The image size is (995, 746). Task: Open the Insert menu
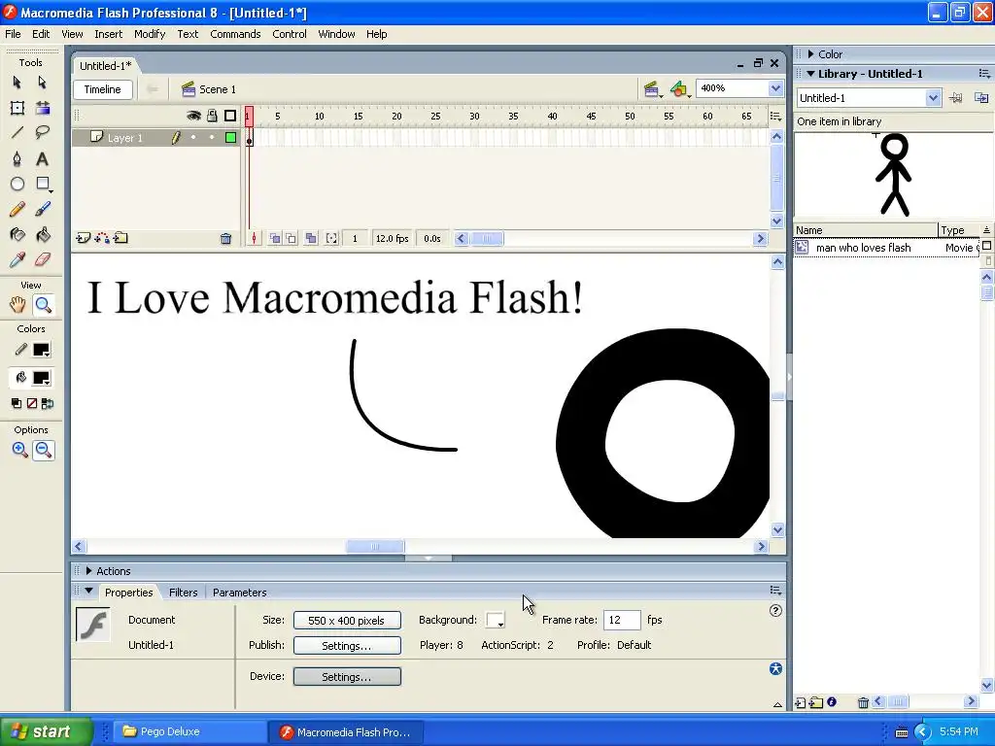pos(109,34)
